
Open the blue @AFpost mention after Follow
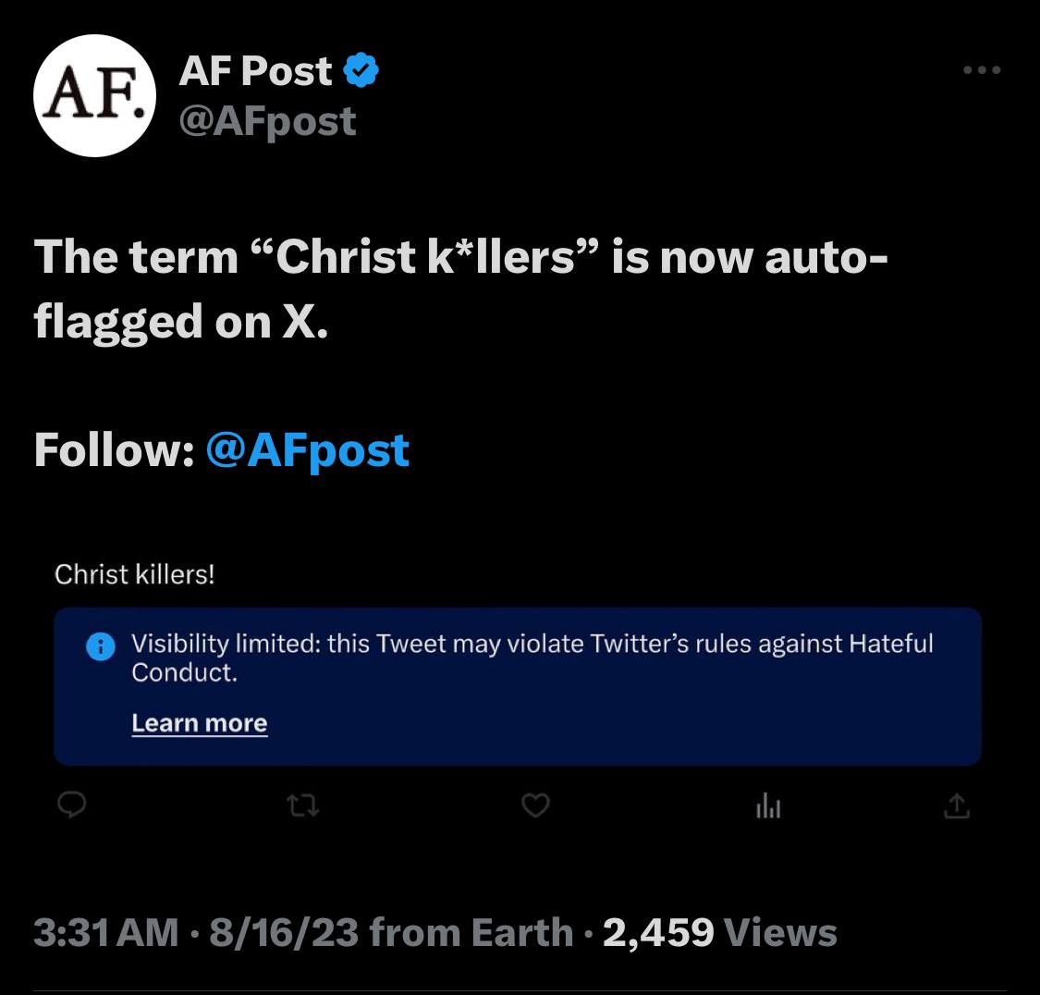point(308,449)
